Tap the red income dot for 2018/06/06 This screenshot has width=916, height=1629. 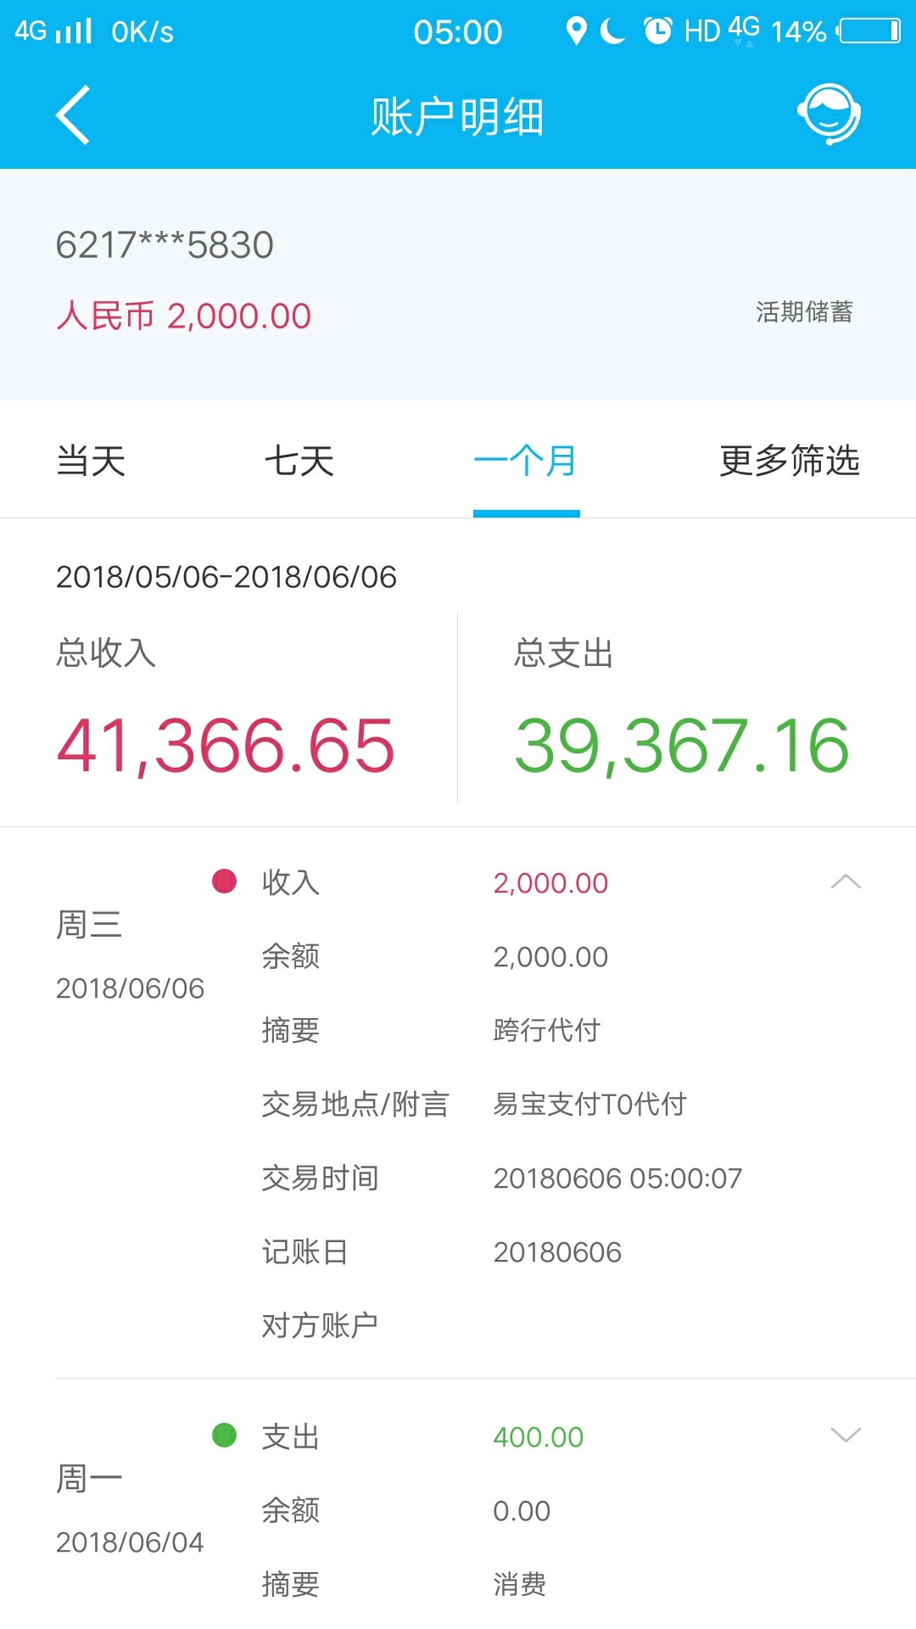pyautogui.click(x=224, y=882)
